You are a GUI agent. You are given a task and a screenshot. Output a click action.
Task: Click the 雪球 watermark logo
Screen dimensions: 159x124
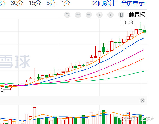point(15,61)
